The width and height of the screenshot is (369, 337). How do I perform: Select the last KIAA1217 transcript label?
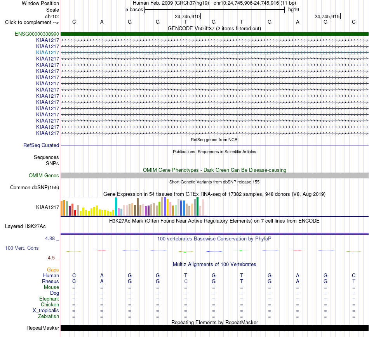(47, 133)
